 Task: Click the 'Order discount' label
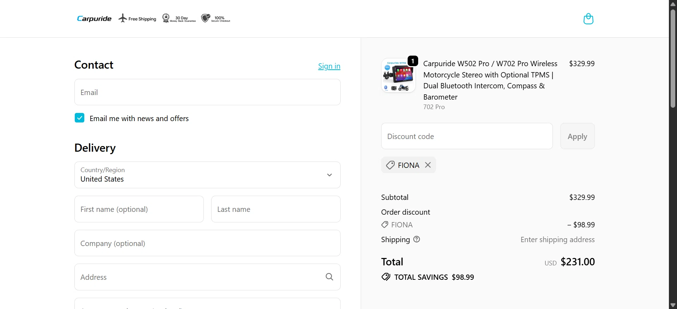[405, 212]
